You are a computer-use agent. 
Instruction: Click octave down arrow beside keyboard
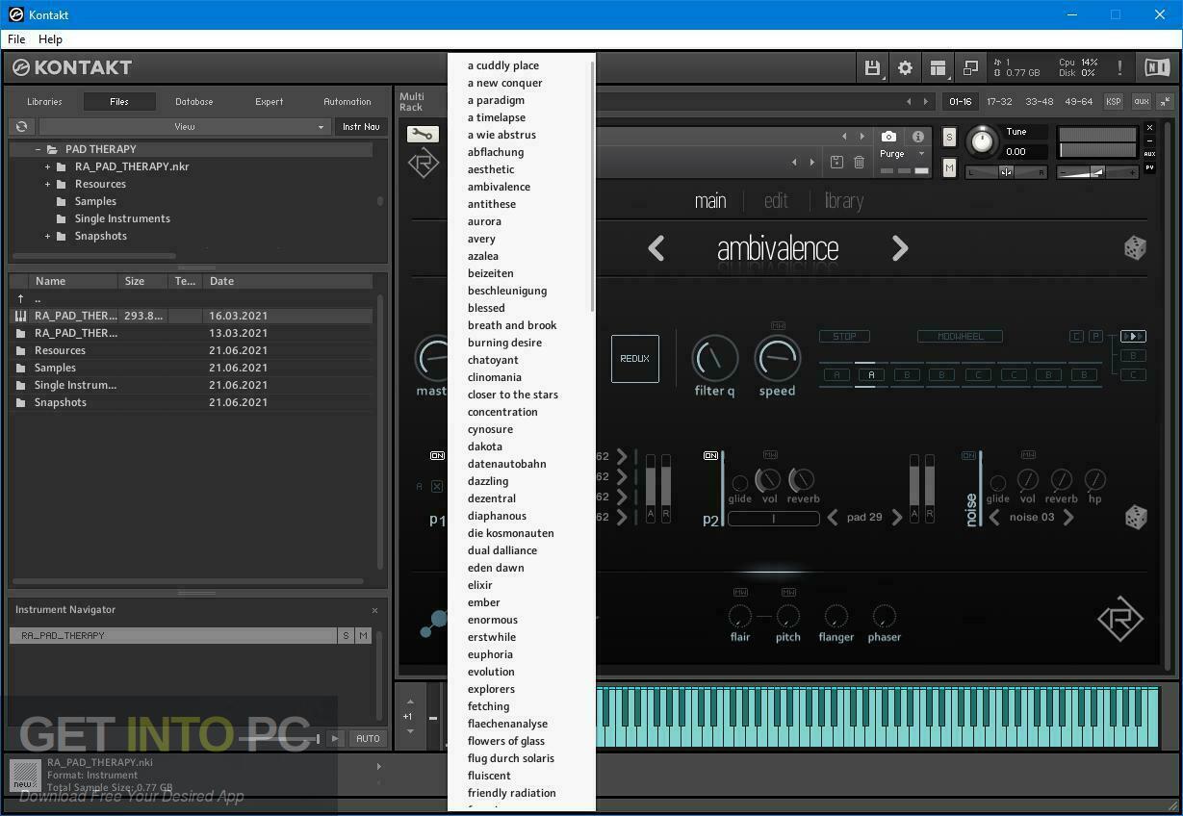point(410,731)
